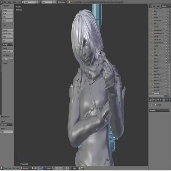
Task: Select the Blender Render engine selector
Action: (62, 2)
